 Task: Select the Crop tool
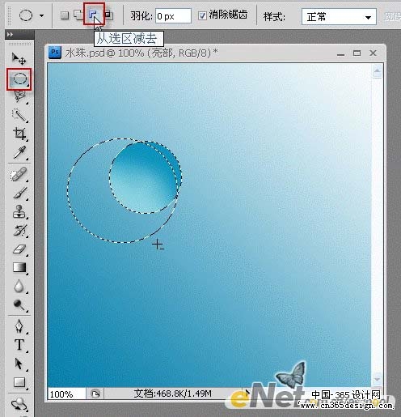[19, 134]
